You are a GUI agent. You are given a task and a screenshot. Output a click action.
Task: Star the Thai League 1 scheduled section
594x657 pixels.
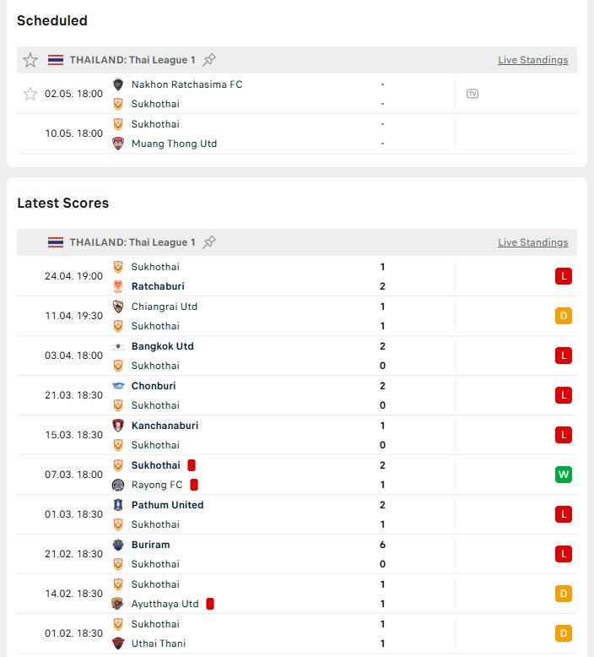click(x=30, y=60)
